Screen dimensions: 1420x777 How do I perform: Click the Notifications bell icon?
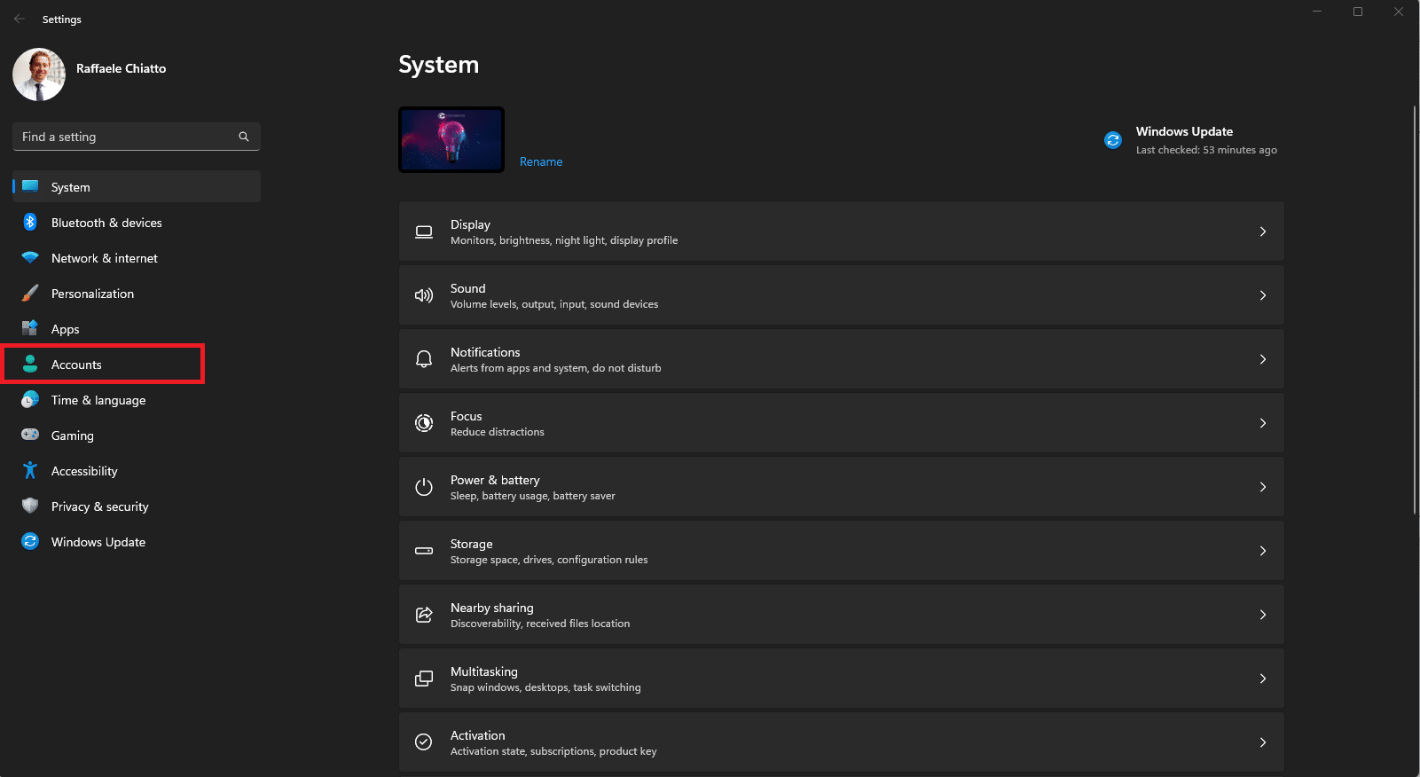(x=424, y=359)
